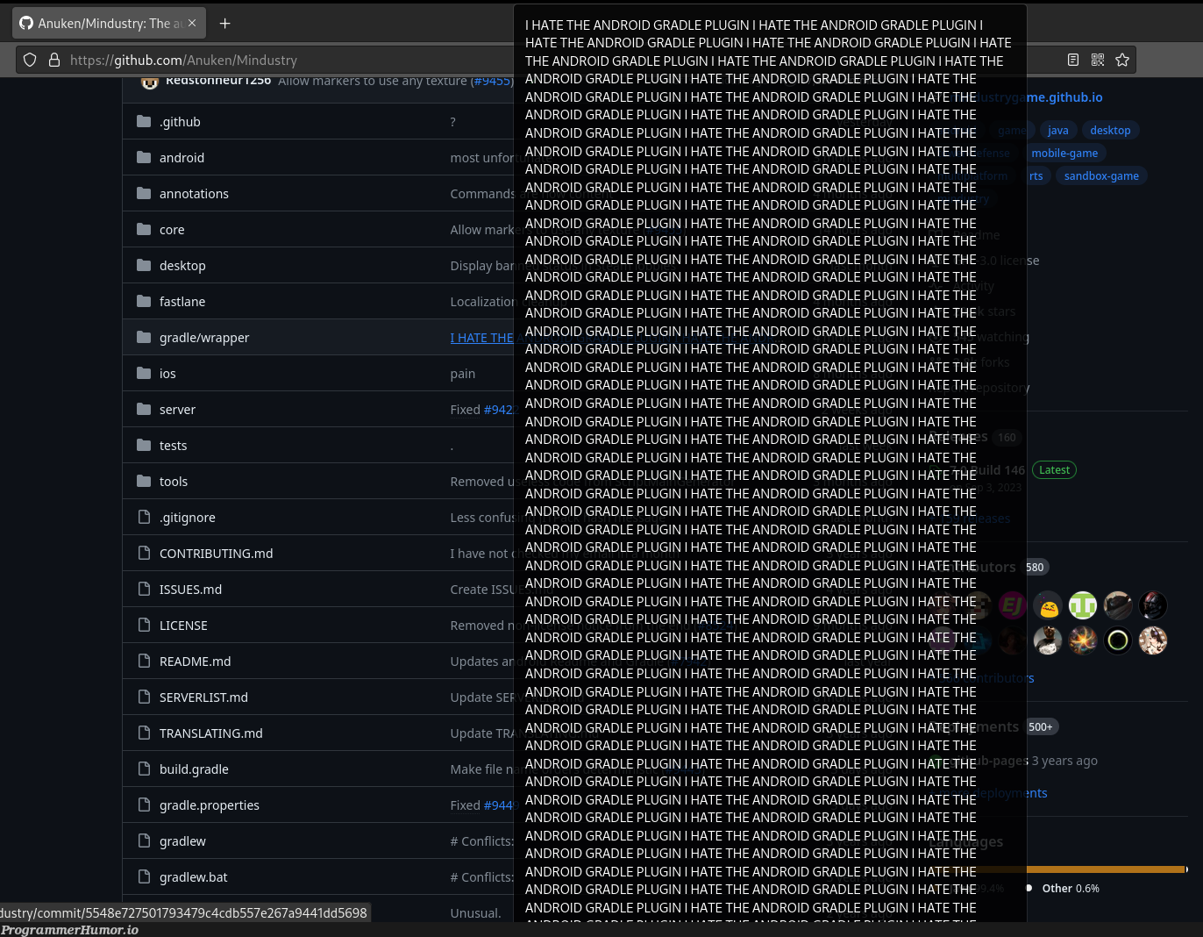Open a new browser tab
Screen dimensions: 1203x937
click(x=224, y=24)
